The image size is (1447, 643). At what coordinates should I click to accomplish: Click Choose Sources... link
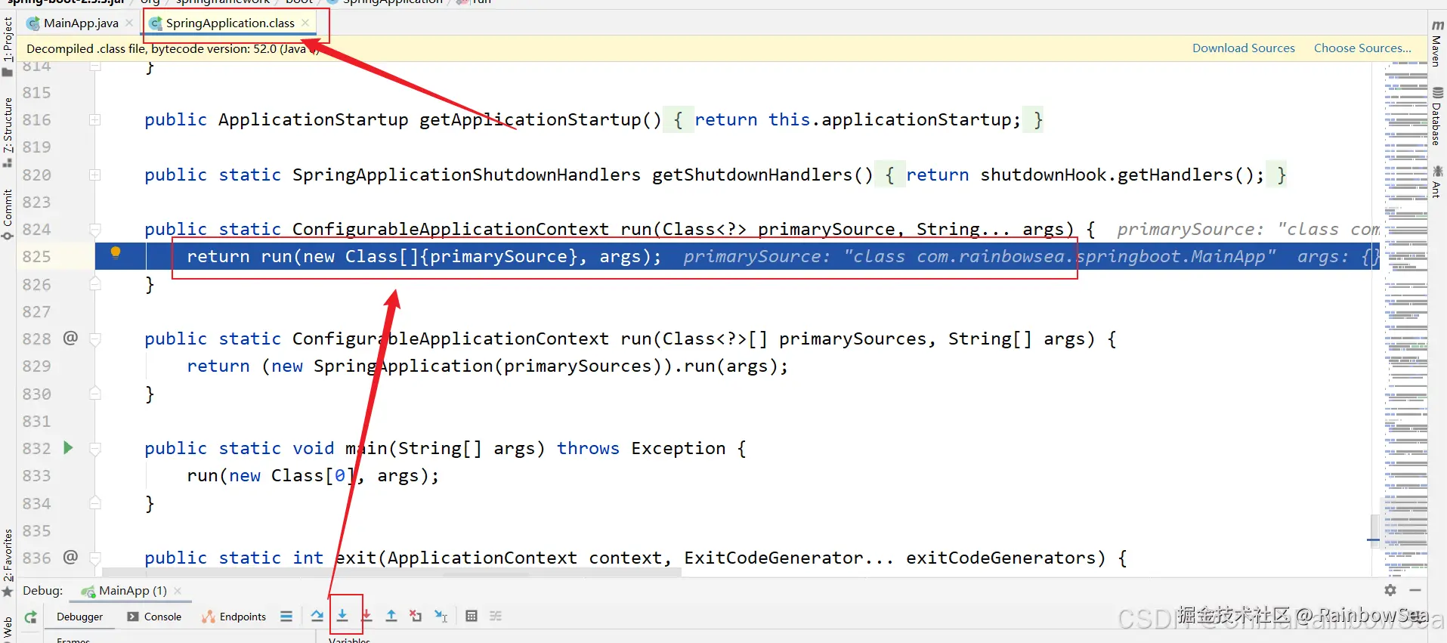click(x=1362, y=48)
